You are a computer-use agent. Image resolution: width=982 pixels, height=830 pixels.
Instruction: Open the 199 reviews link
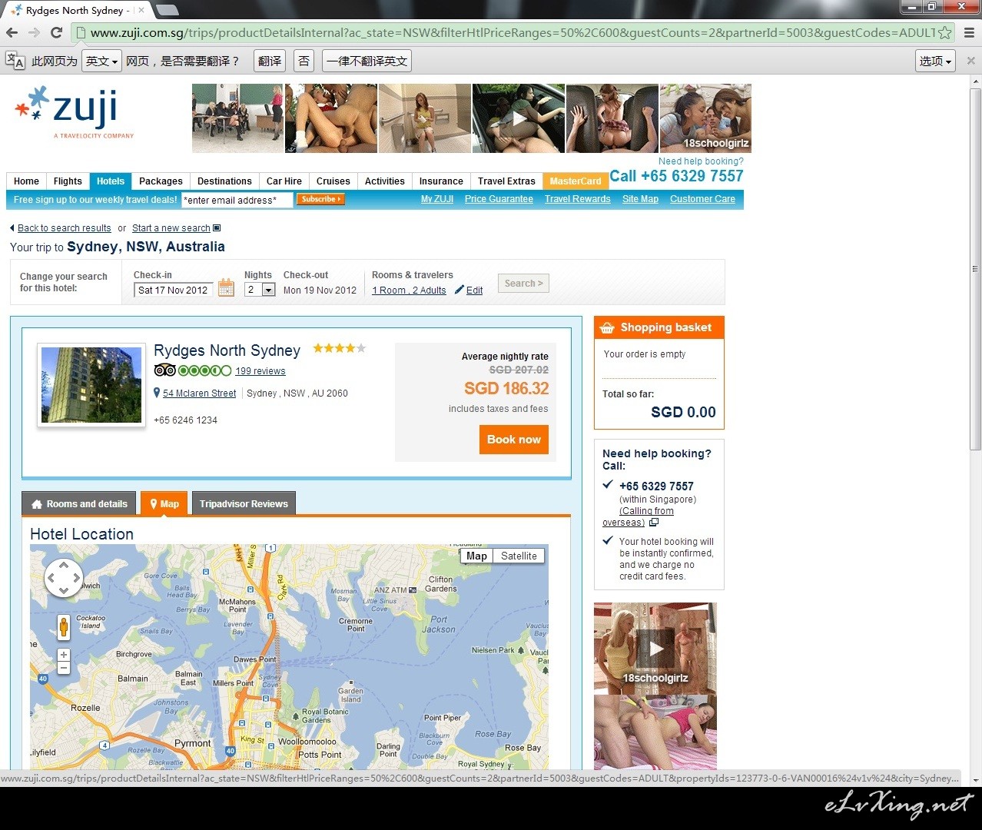(260, 371)
